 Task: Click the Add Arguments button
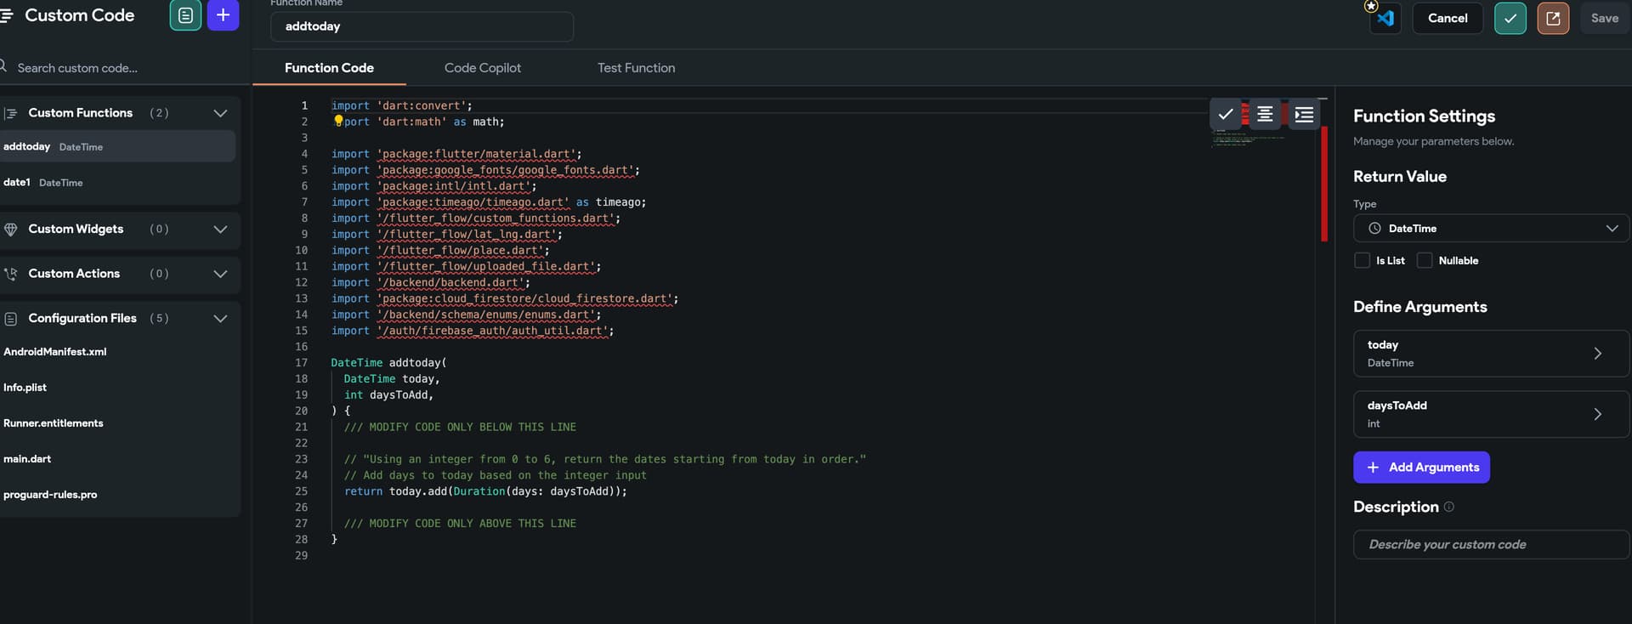pyautogui.click(x=1421, y=468)
